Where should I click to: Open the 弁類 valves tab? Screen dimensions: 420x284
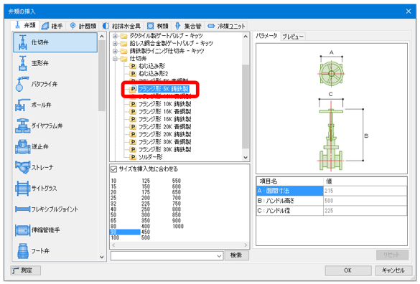point(25,25)
